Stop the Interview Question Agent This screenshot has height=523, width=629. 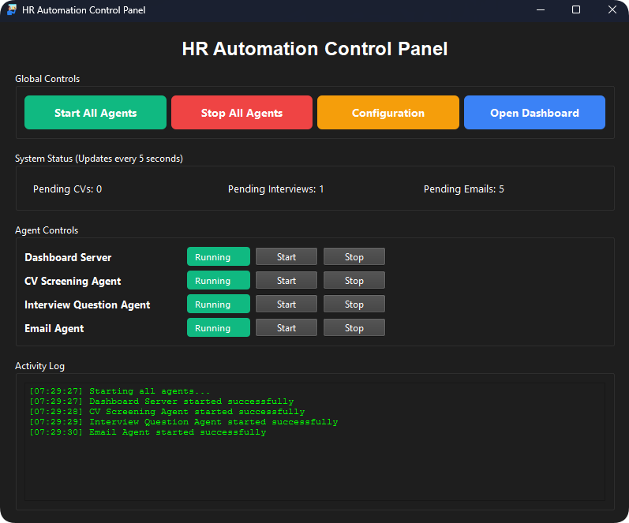354,304
